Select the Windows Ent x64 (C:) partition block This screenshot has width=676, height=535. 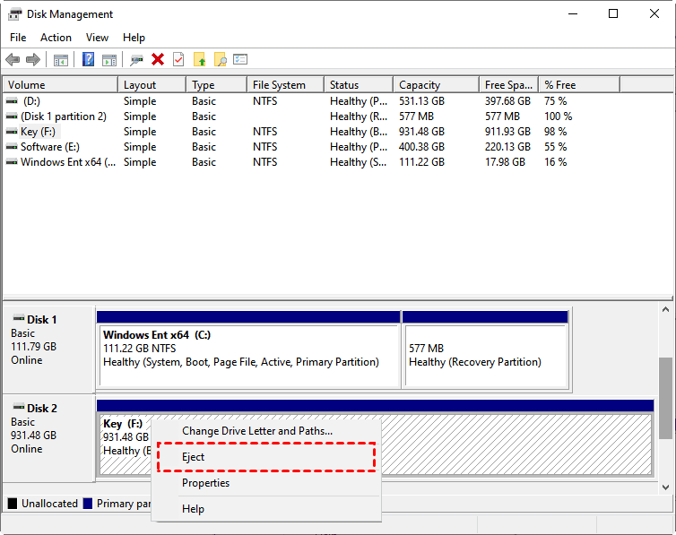247,349
